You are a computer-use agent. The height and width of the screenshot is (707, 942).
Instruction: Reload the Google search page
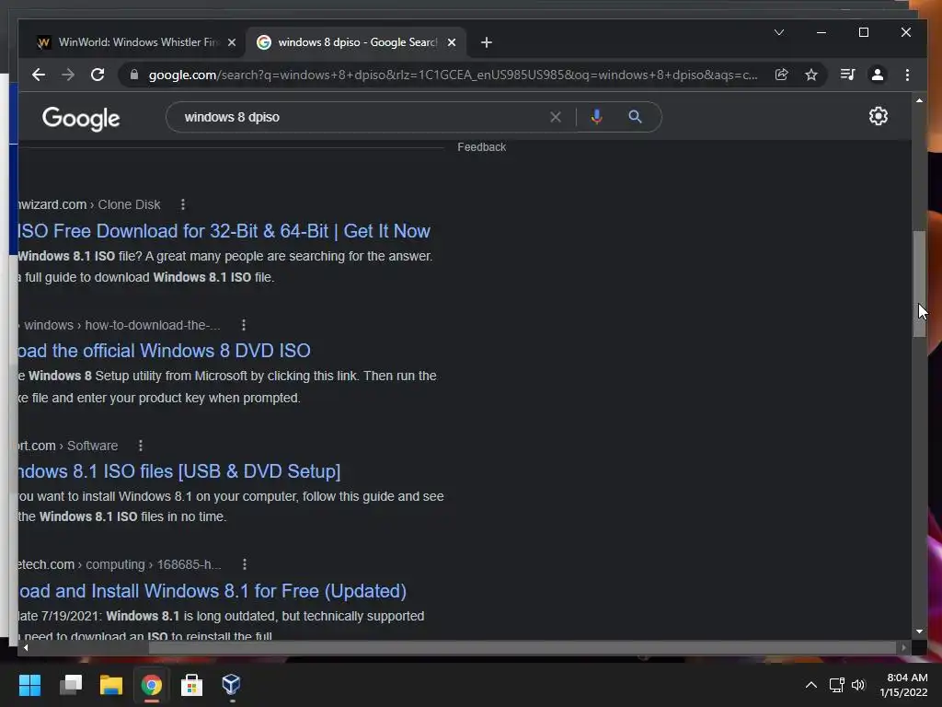tap(98, 75)
